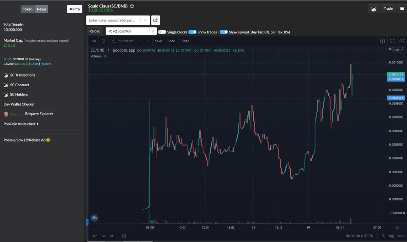407x242 pixels.
Task: Enable log scale on price axis
Action: click(x=391, y=236)
